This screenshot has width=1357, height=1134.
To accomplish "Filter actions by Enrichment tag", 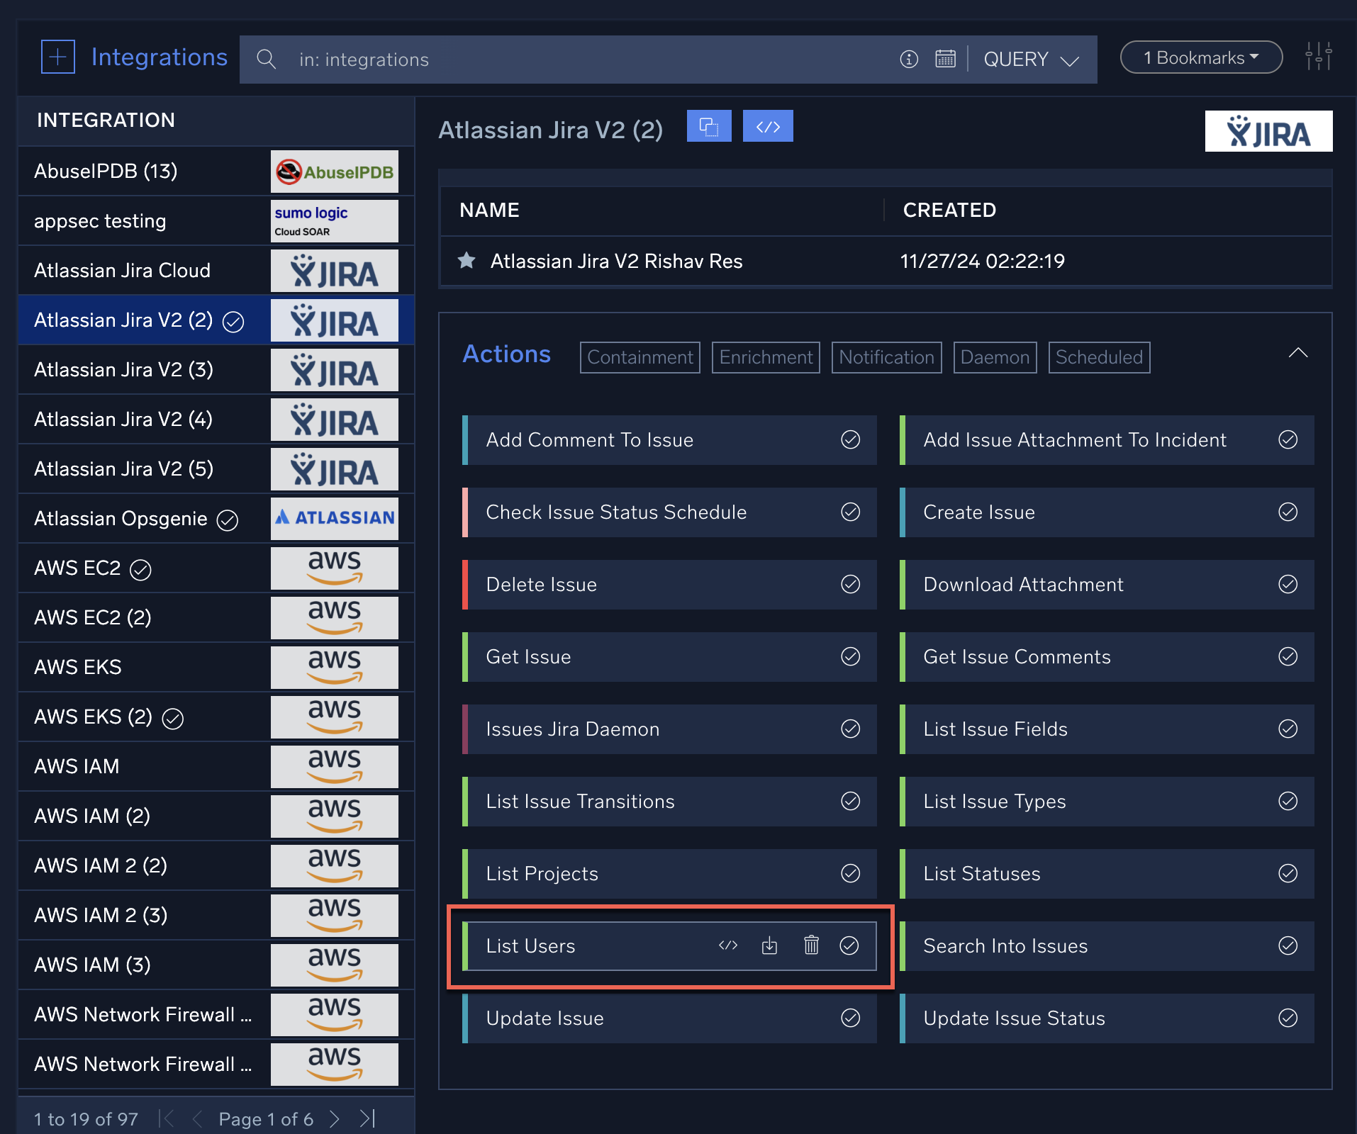I will (766, 357).
